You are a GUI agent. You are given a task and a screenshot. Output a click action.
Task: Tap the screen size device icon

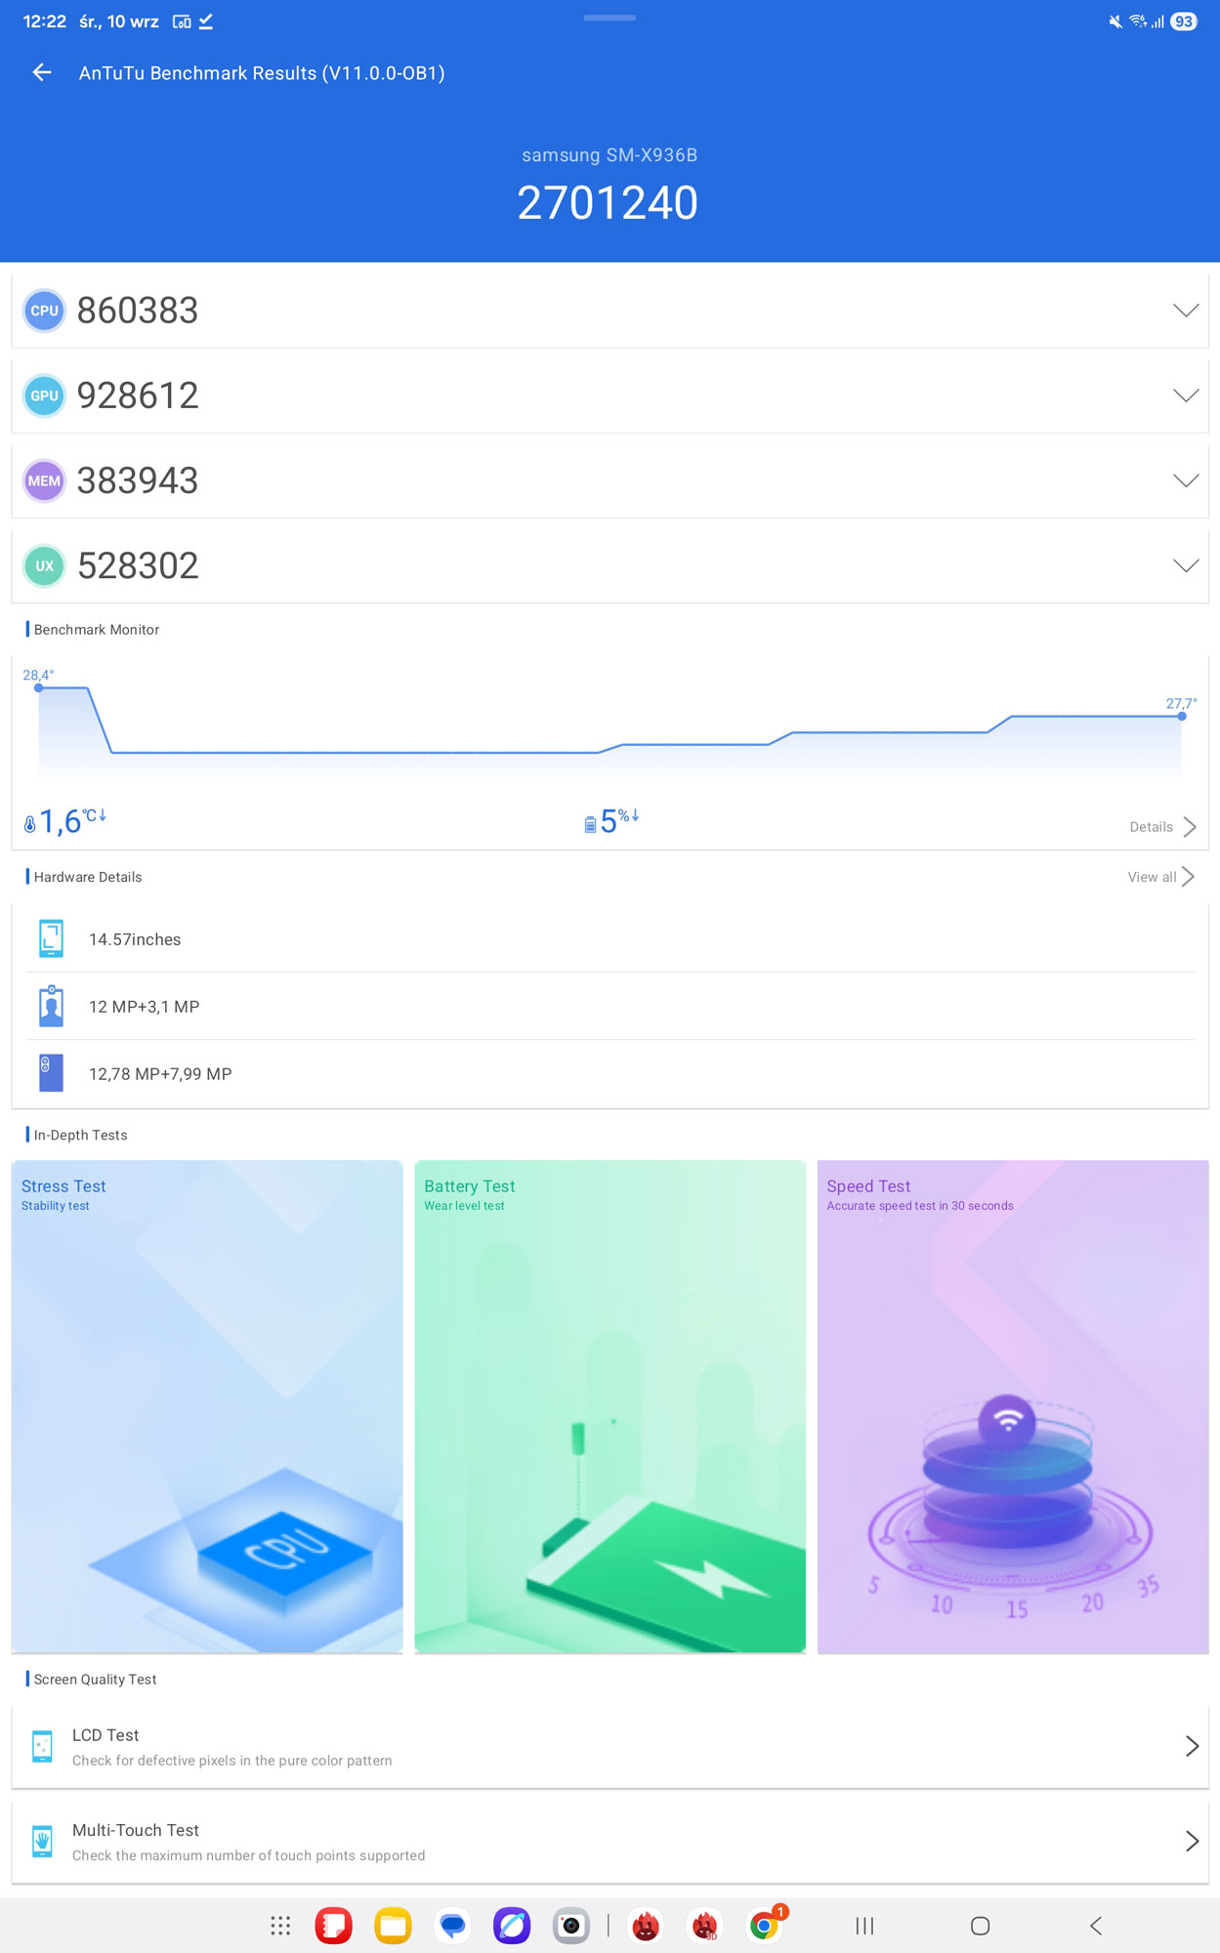pos(51,938)
